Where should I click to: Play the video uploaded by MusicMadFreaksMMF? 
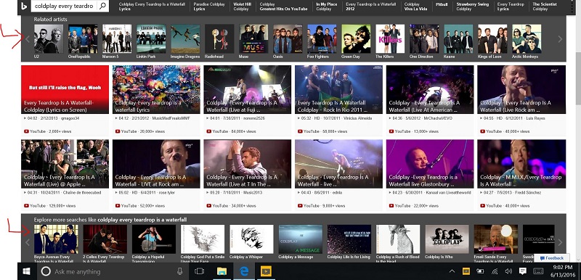point(156,89)
